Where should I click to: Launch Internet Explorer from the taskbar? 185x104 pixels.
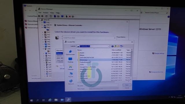pyautogui.click(x=50, y=100)
